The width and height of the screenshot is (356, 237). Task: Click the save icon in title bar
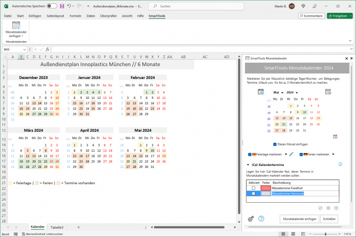pos(62,6)
